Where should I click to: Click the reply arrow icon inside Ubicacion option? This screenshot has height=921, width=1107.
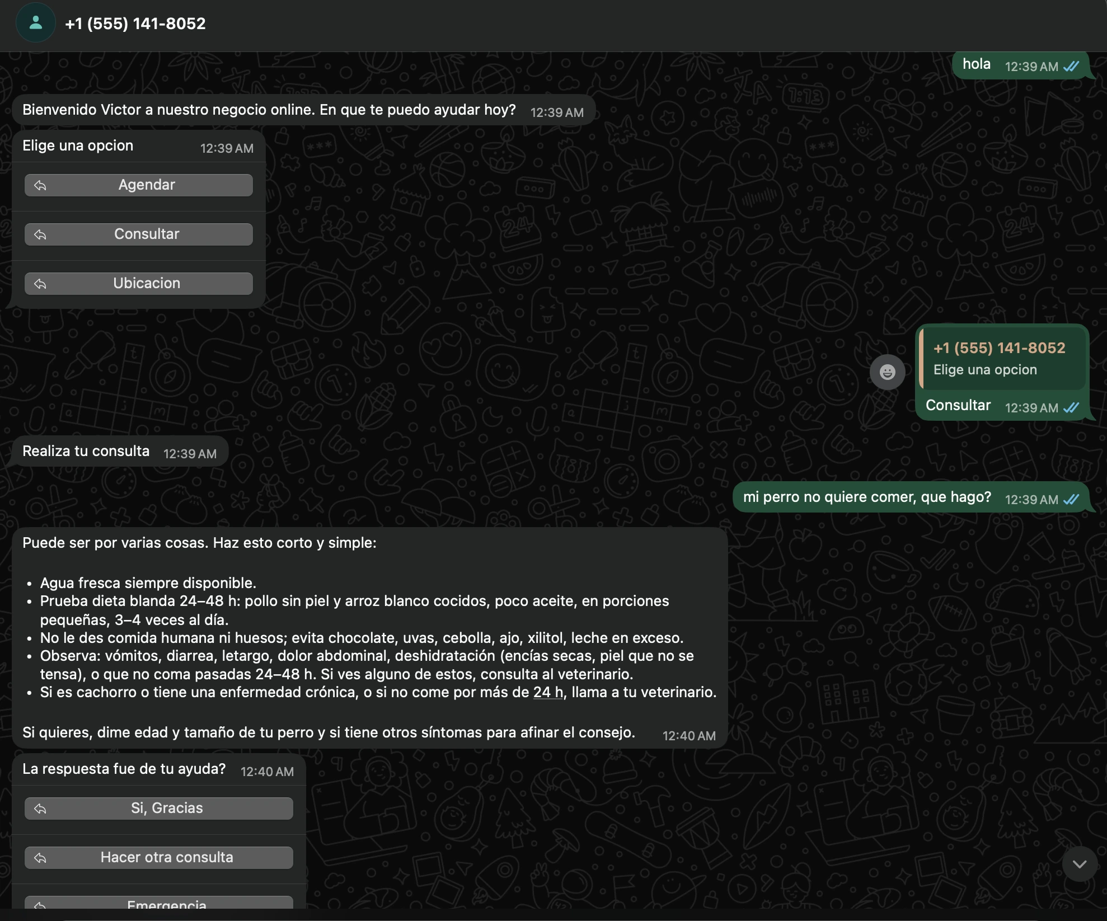tap(40, 283)
